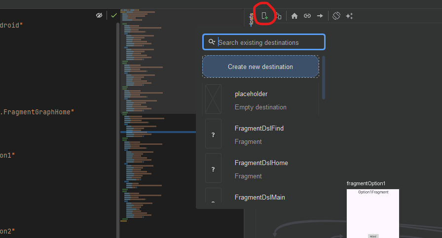The width and height of the screenshot is (442, 238).
Task: Click the fragmentOption1 label in graph
Action: click(x=366, y=183)
